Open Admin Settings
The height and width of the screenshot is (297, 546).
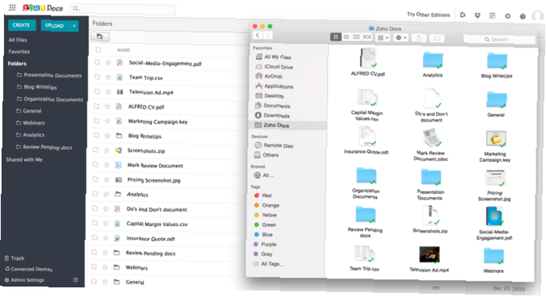click(25, 280)
